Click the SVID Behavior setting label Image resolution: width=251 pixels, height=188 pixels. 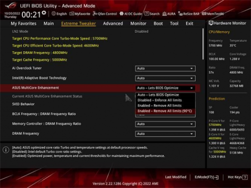[x=23, y=104]
